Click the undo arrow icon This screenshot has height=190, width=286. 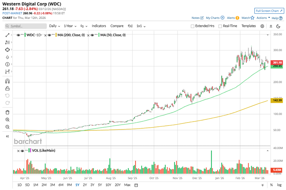point(7,96)
